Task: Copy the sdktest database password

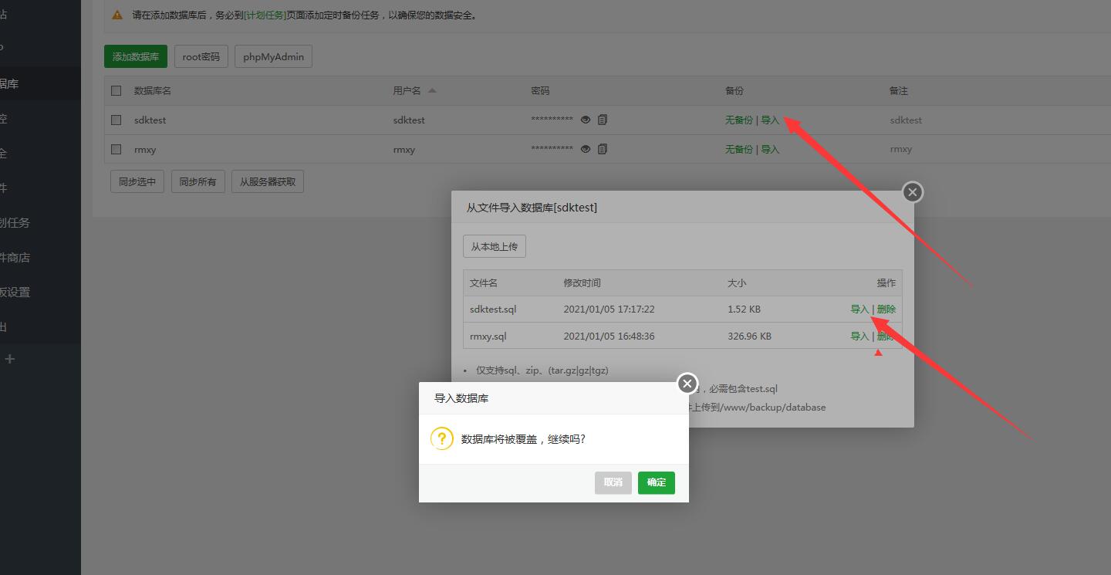Action: tap(603, 120)
